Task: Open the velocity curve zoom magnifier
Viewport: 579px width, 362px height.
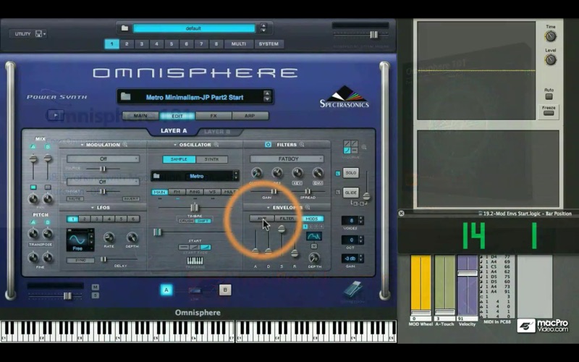Action: point(364,147)
